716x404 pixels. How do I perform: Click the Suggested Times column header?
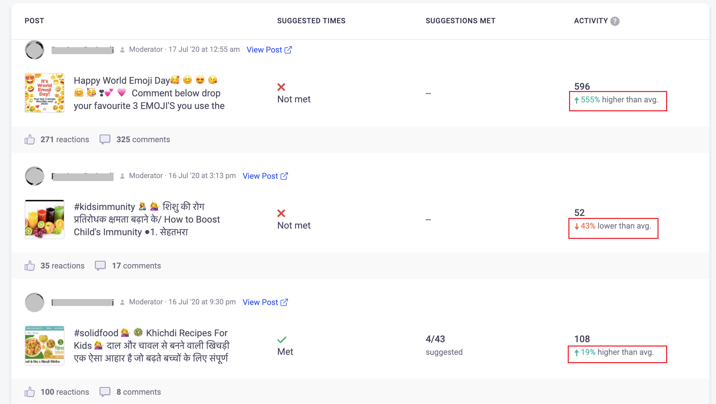(x=311, y=21)
